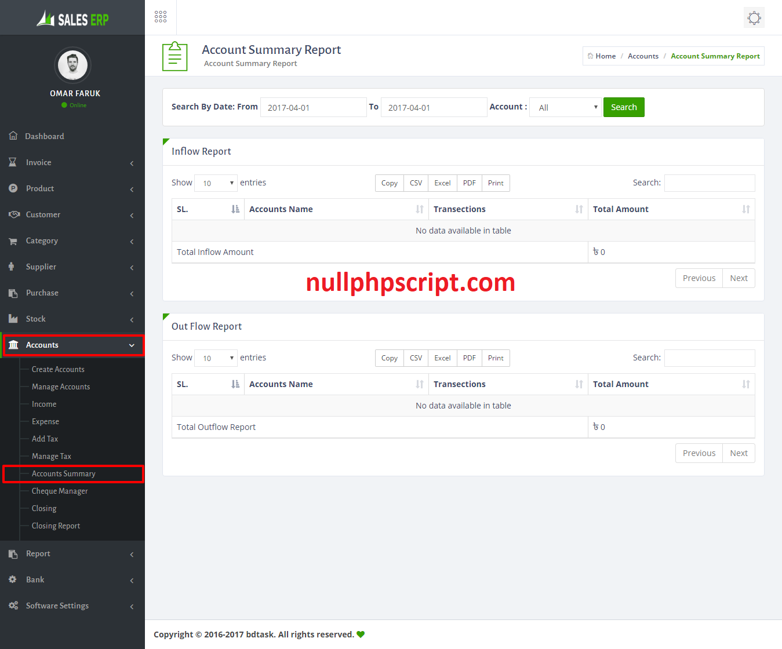The height and width of the screenshot is (649, 782).
Task: Open Cheque Manager in Accounts submenu
Action: [60, 491]
